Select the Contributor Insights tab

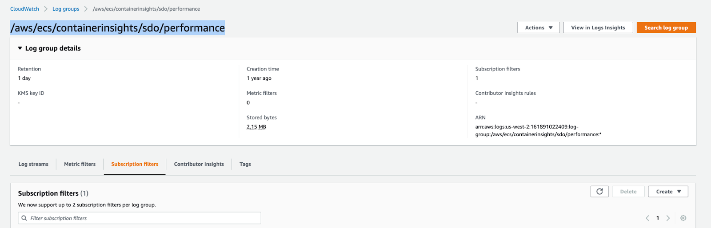point(199,164)
